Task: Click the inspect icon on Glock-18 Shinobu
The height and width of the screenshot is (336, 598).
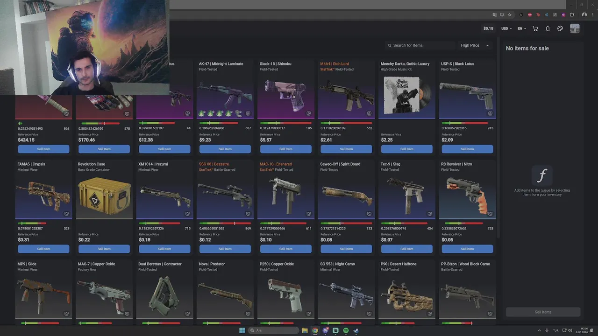Action: click(309, 113)
